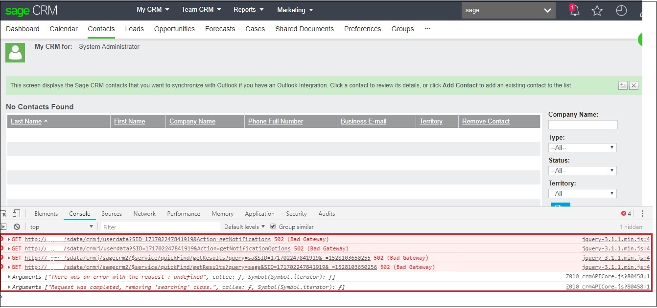Screen dimensions: 657x308
Task: Open DevTools Memory tab
Action: pyautogui.click(x=222, y=214)
